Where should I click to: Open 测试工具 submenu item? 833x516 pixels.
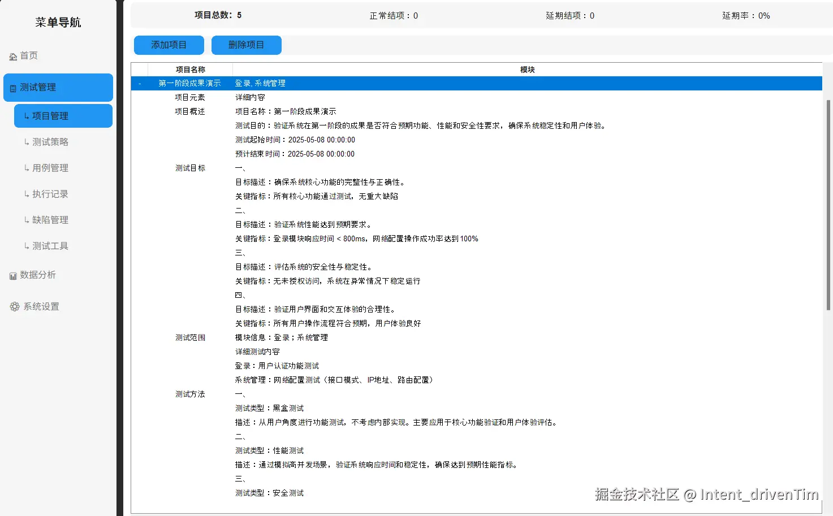point(50,246)
